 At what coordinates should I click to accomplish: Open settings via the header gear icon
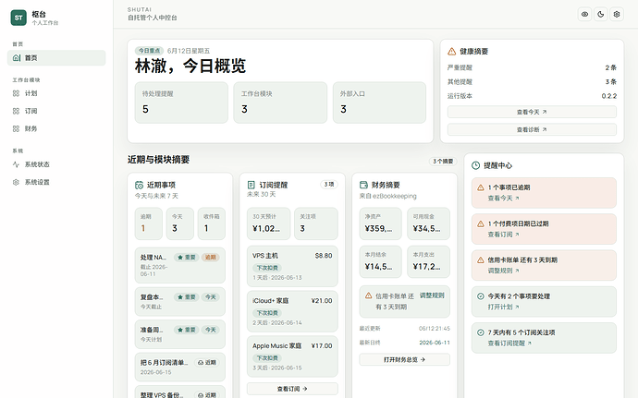617,14
